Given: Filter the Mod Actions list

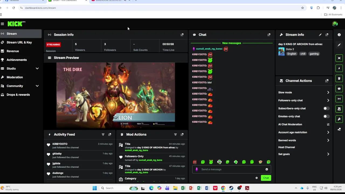Looking at the screenshot, I should tap(175, 134).
